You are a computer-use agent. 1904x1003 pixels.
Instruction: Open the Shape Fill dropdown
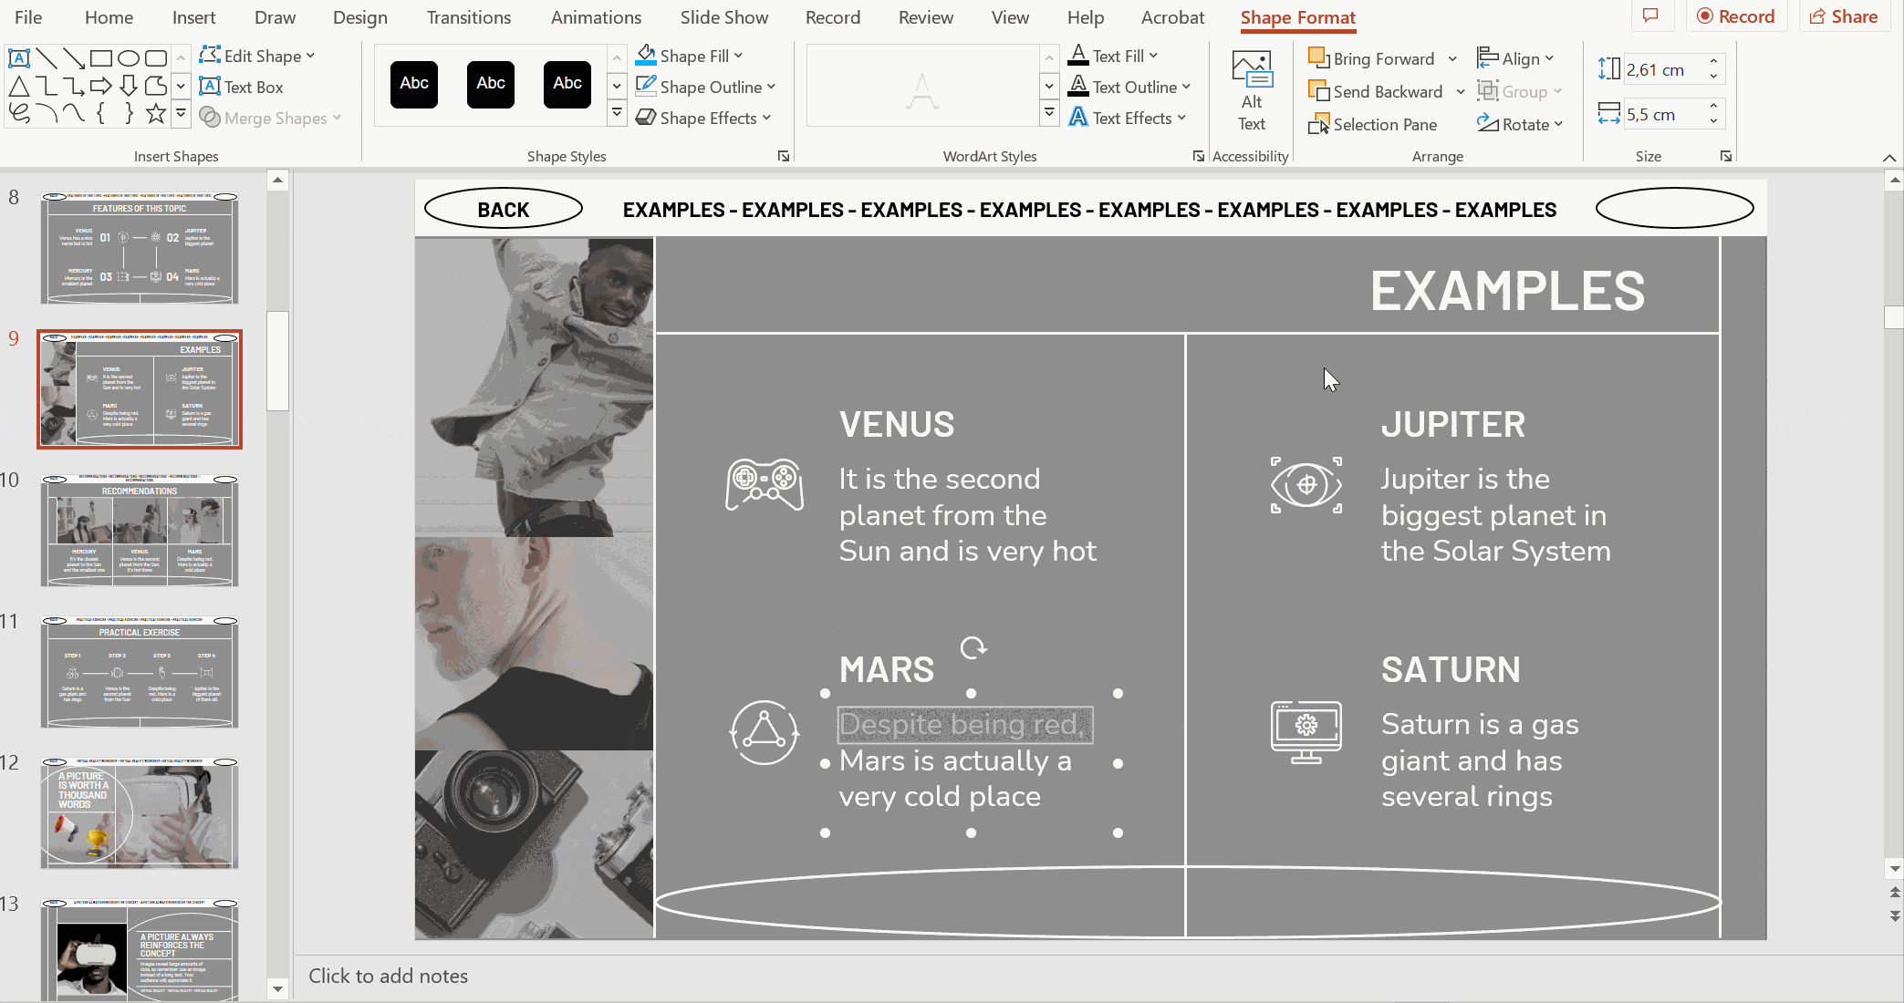click(x=690, y=56)
